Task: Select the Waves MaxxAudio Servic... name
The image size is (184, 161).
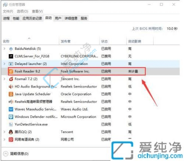Action: [36, 109]
